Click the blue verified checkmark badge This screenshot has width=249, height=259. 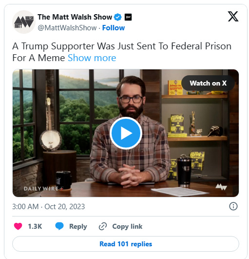[x=118, y=17]
